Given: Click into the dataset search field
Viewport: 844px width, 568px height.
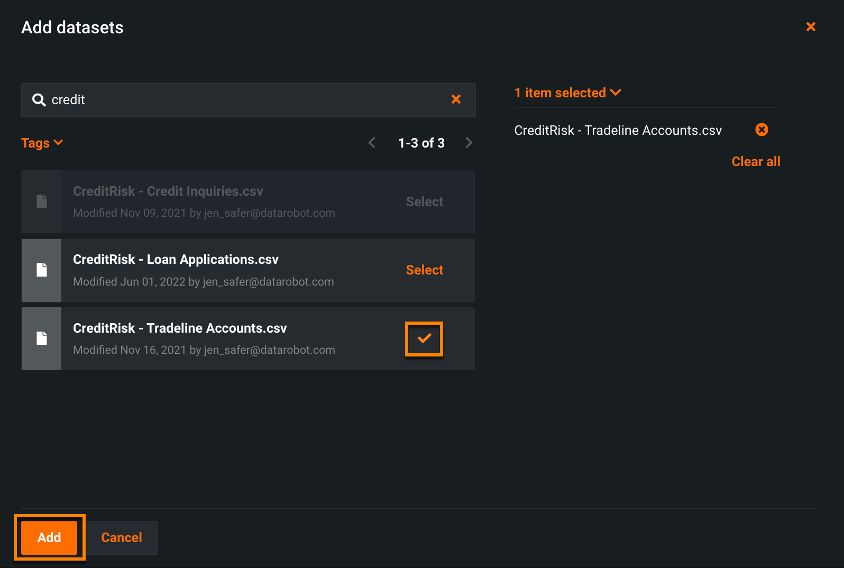Looking at the screenshot, I should [249, 100].
